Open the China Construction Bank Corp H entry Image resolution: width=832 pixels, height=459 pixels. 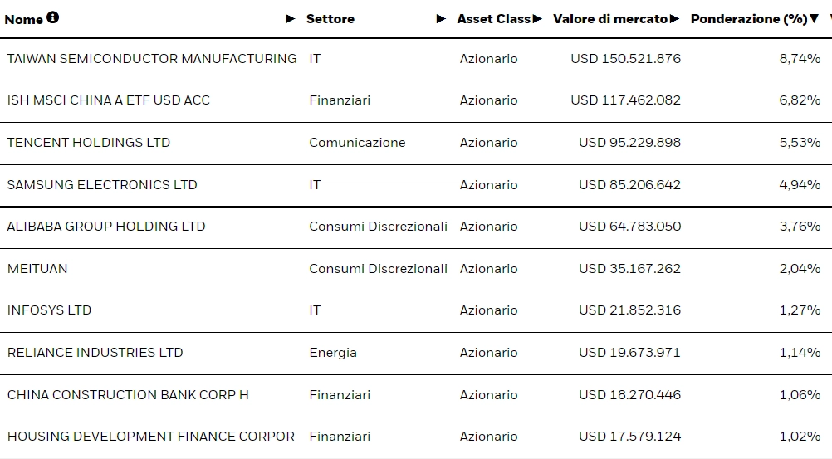127,395
